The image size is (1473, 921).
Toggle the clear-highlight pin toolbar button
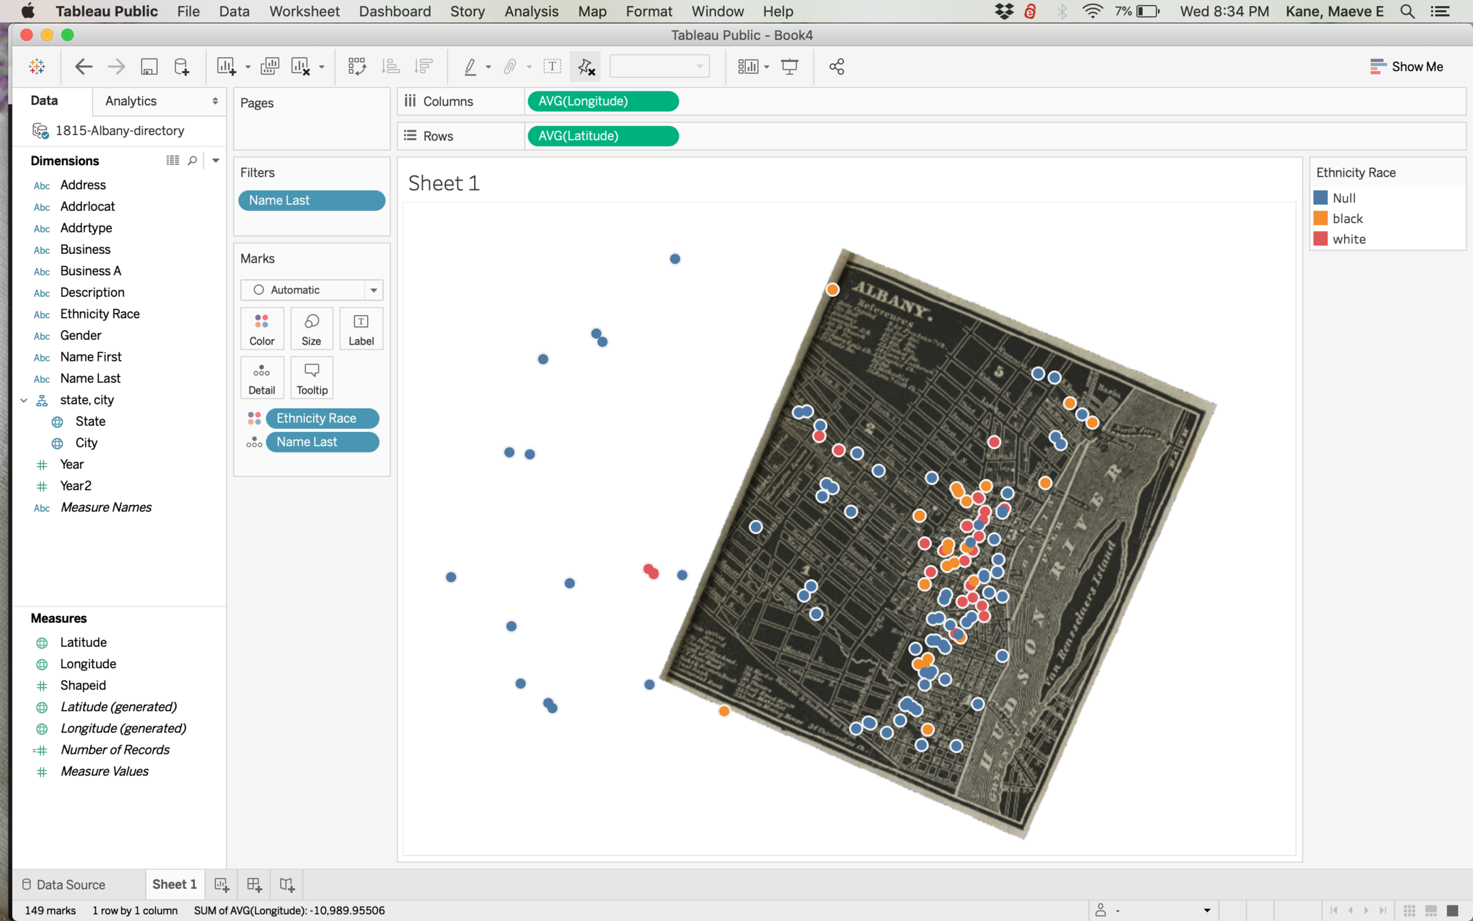coord(586,66)
